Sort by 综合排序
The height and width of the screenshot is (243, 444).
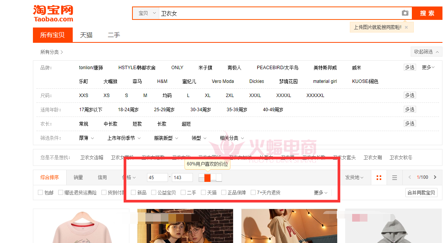click(49, 177)
